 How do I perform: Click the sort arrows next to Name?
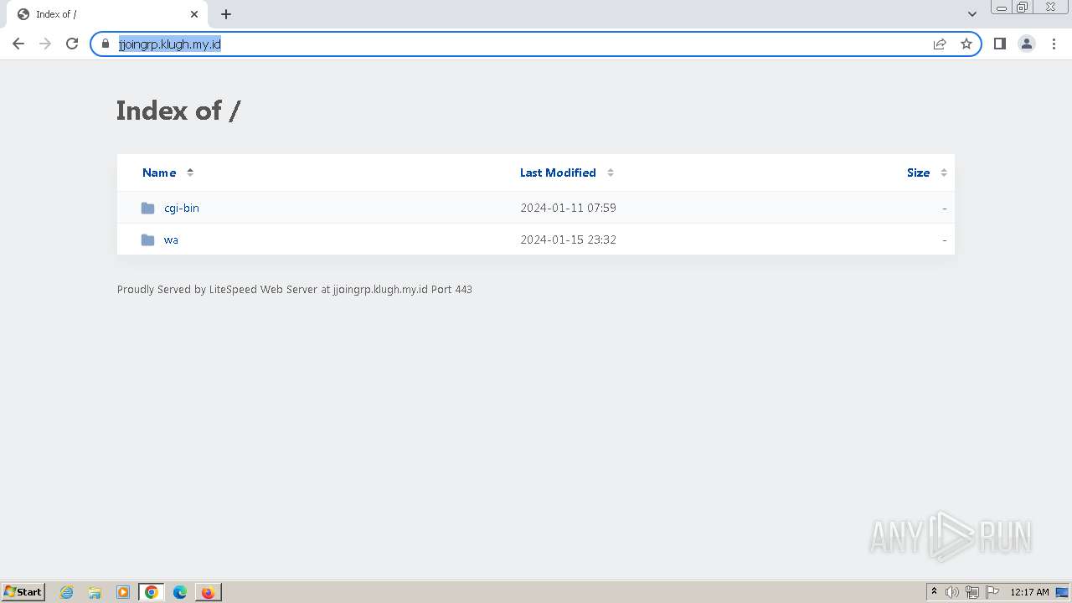click(190, 173)
